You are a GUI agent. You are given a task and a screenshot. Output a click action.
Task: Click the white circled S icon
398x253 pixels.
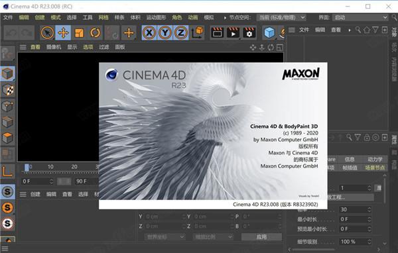pyautogui.click(x=7, y=224)
